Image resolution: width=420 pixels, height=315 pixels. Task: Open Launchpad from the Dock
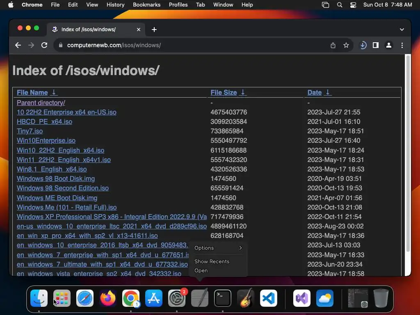pyautogui.click(x=62, y=298)
